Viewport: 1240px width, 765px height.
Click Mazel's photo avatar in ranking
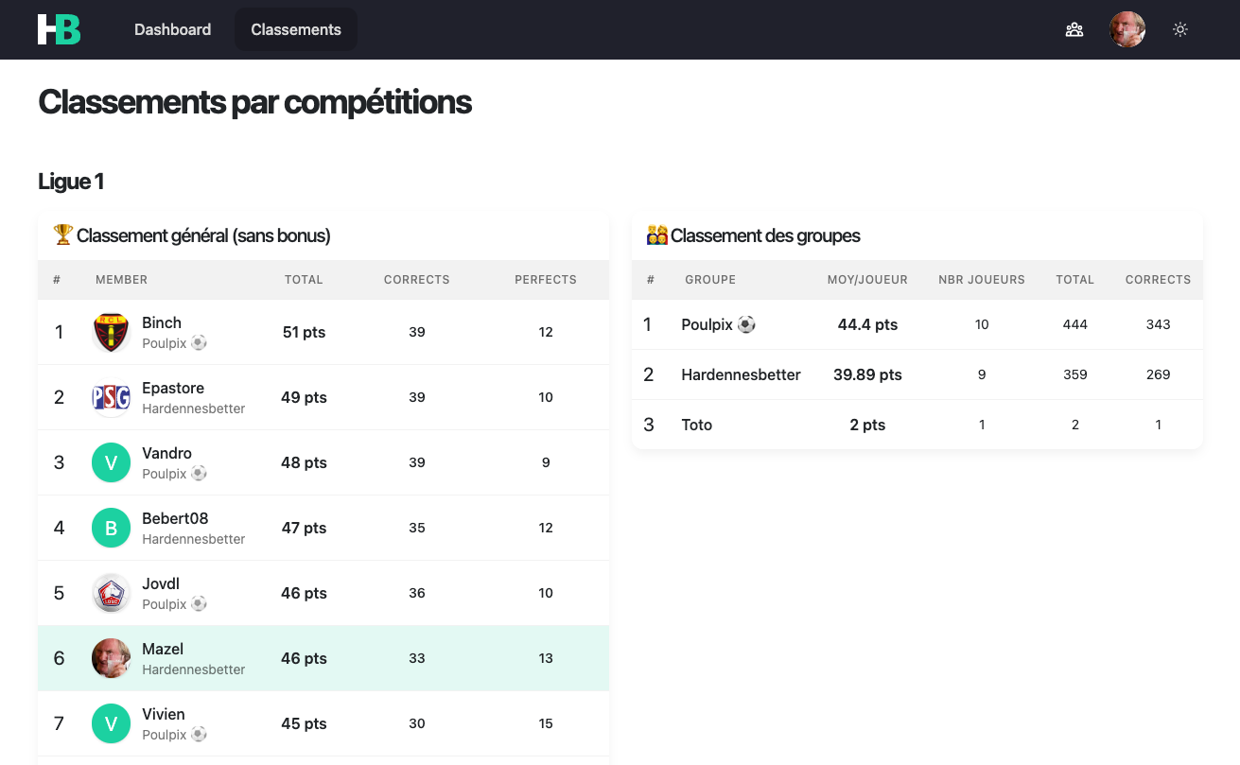(x=111, y=659)
